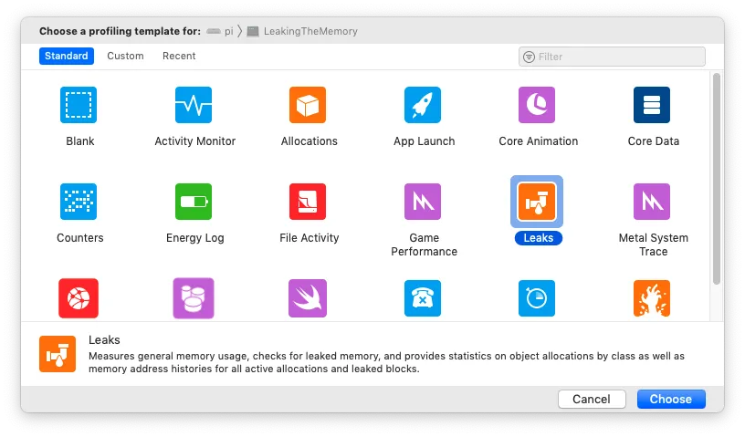Click the App Launch label
This screenshot has height=437, width=745.
425,141
